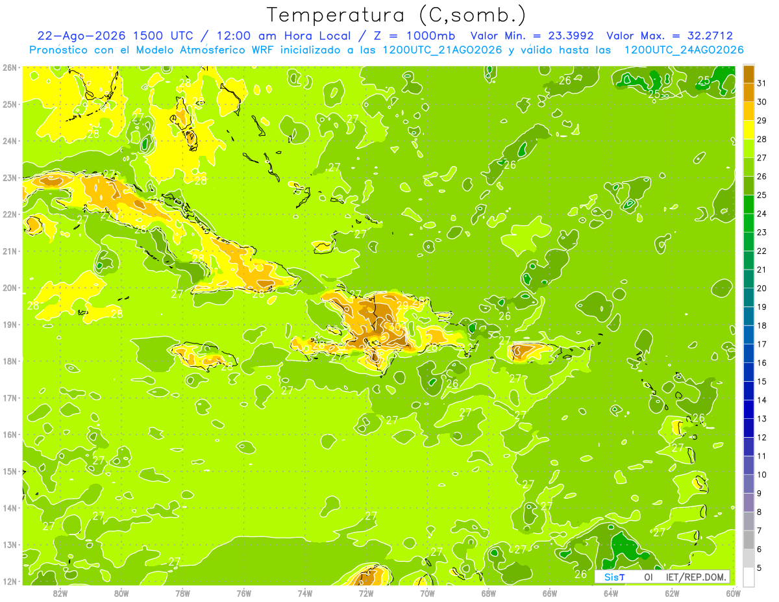Click the latitude axis label 14N
The image size is (779, 602).
pos(9,508)
